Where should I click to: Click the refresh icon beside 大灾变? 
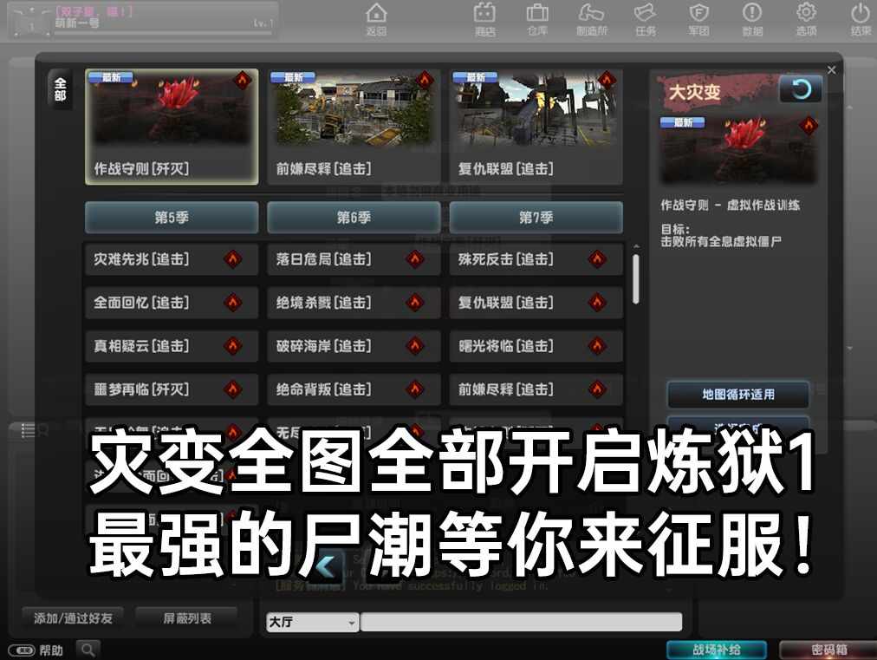coord(801,89)
